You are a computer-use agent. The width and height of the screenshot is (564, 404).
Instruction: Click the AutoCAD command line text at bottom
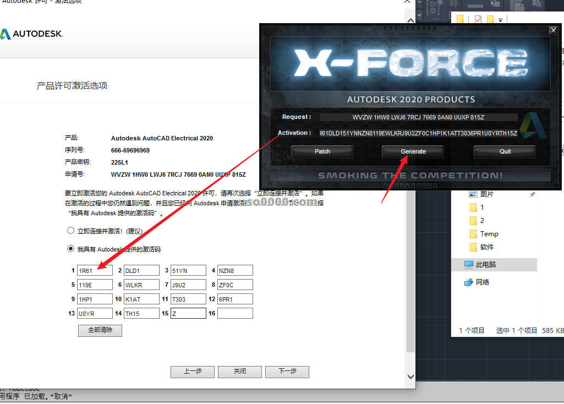[x=36, y=396]
